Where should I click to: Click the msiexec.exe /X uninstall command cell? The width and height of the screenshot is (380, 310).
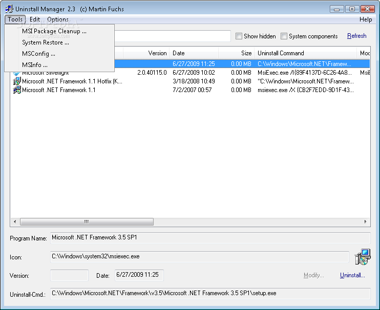tap(306, 90)
